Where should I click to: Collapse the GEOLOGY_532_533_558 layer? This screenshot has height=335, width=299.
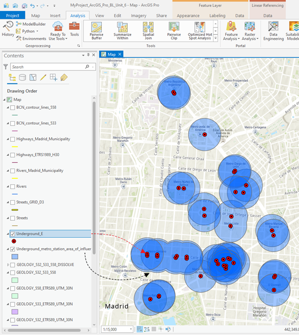pos(8,272)
